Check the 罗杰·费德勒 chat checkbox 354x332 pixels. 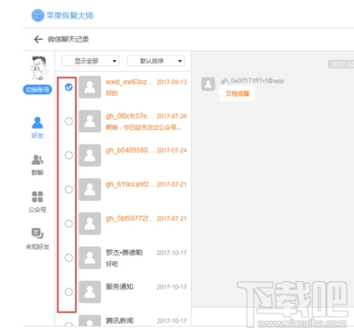tap(68, 258)
